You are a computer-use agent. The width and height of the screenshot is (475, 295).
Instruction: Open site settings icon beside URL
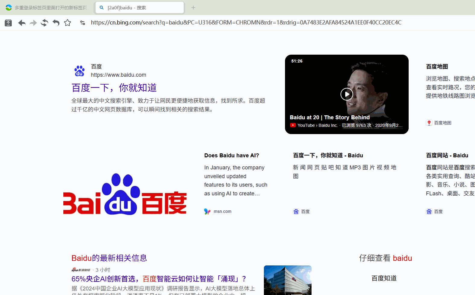click(x=83, y=23)
